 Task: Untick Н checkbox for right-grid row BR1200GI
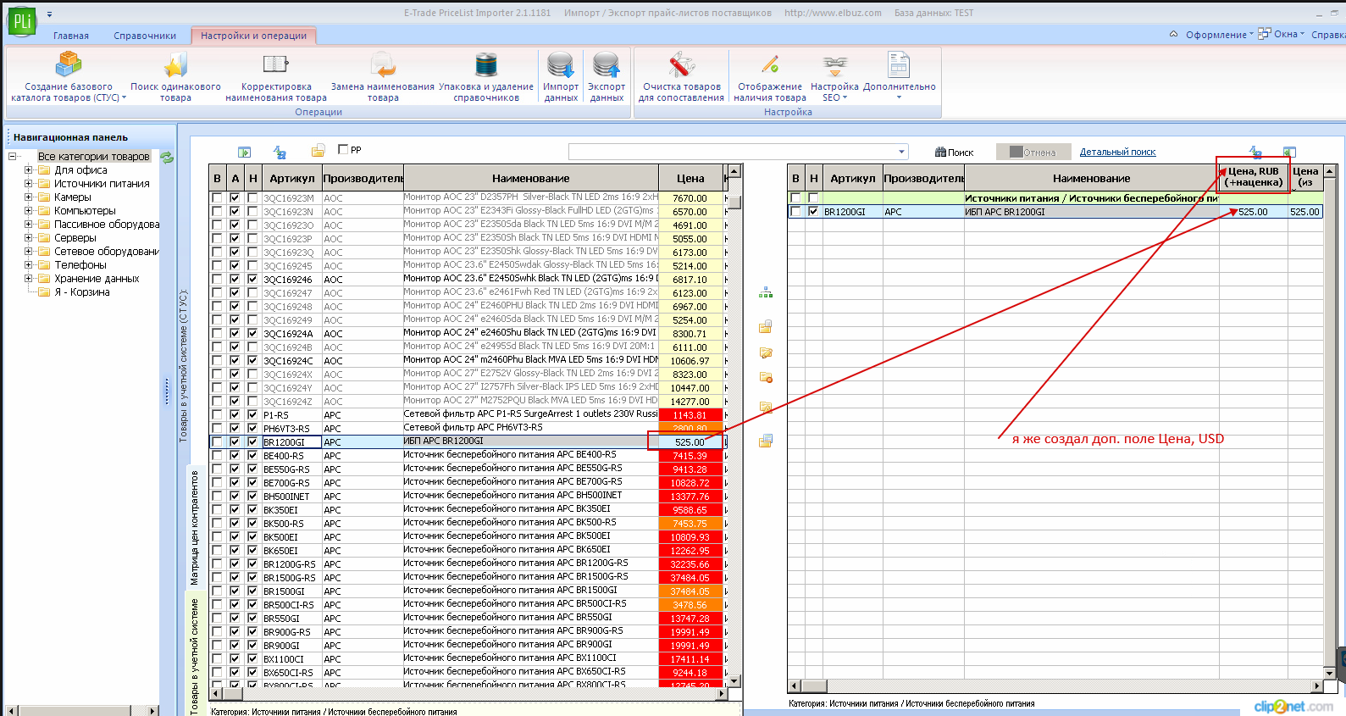(813, 212)
